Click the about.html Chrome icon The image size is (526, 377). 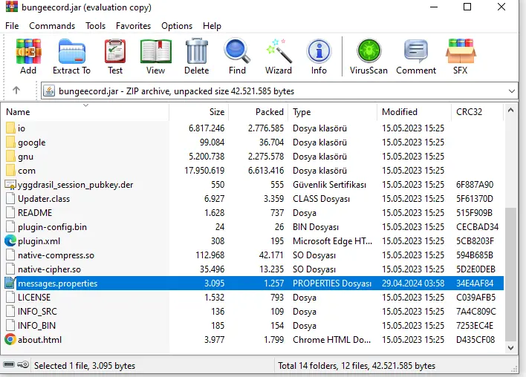coord(10,339)
